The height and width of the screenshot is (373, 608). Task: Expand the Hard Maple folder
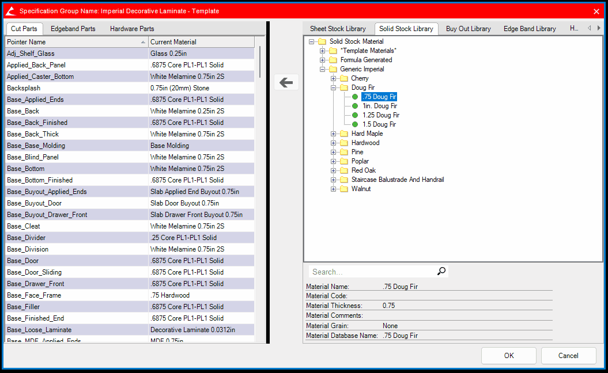pos(334,134)
